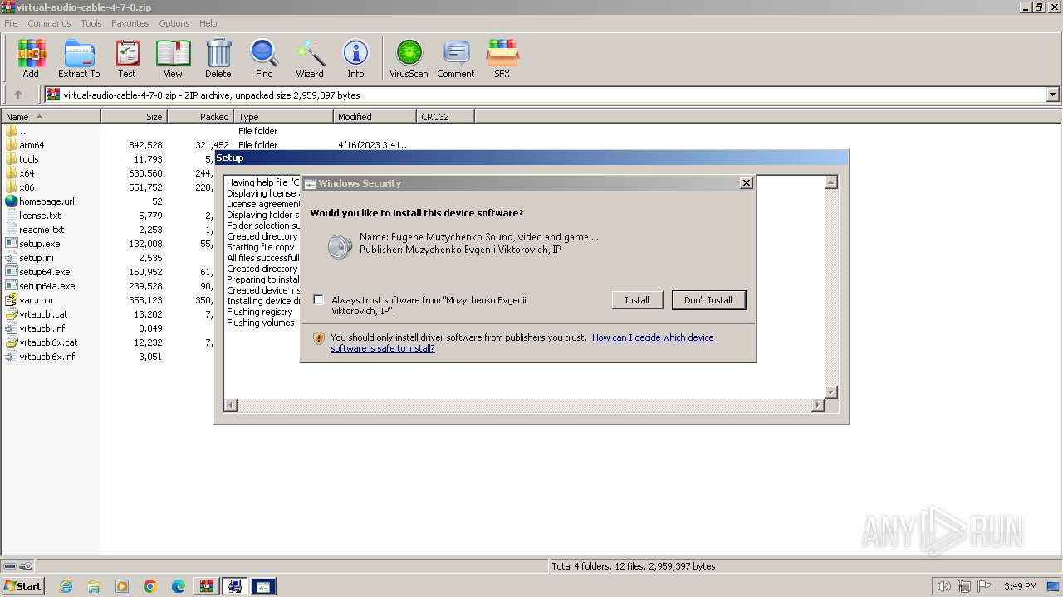Open the Options menu

click(174, 23)
